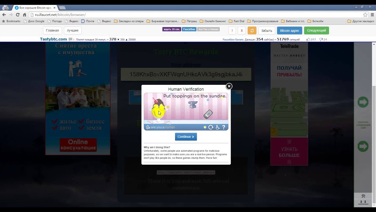Click the yellow star icon in captcha bar

205,127
